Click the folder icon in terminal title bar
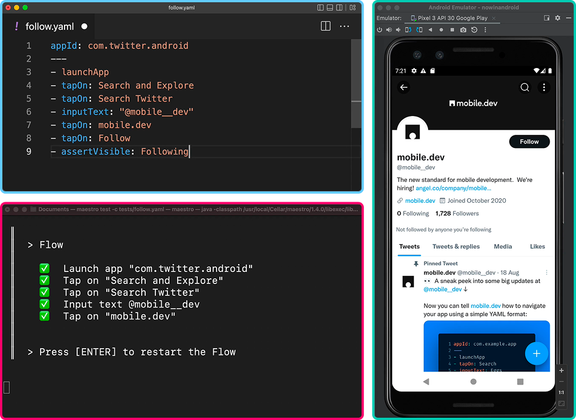Image resolution: width=576 pixels, height=420 pixels. tap(33, 209)
